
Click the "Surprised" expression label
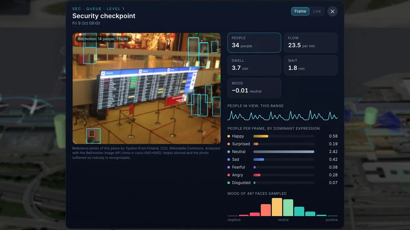[x=241, y=144]
